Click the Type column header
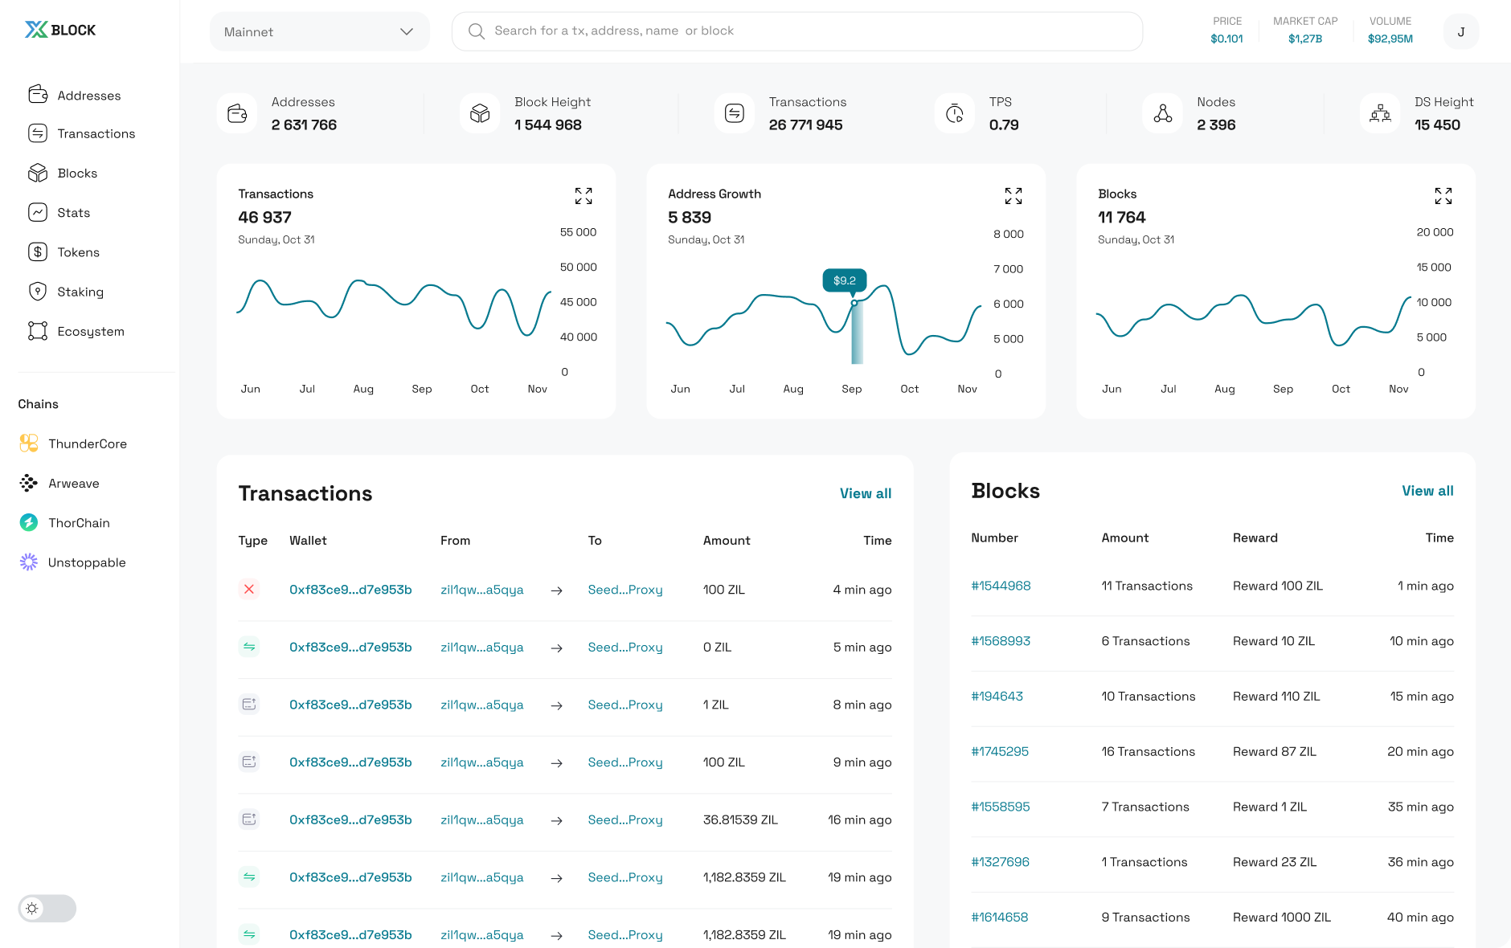The width and height of the screenshot is (1511, 948). pos(252,541)
